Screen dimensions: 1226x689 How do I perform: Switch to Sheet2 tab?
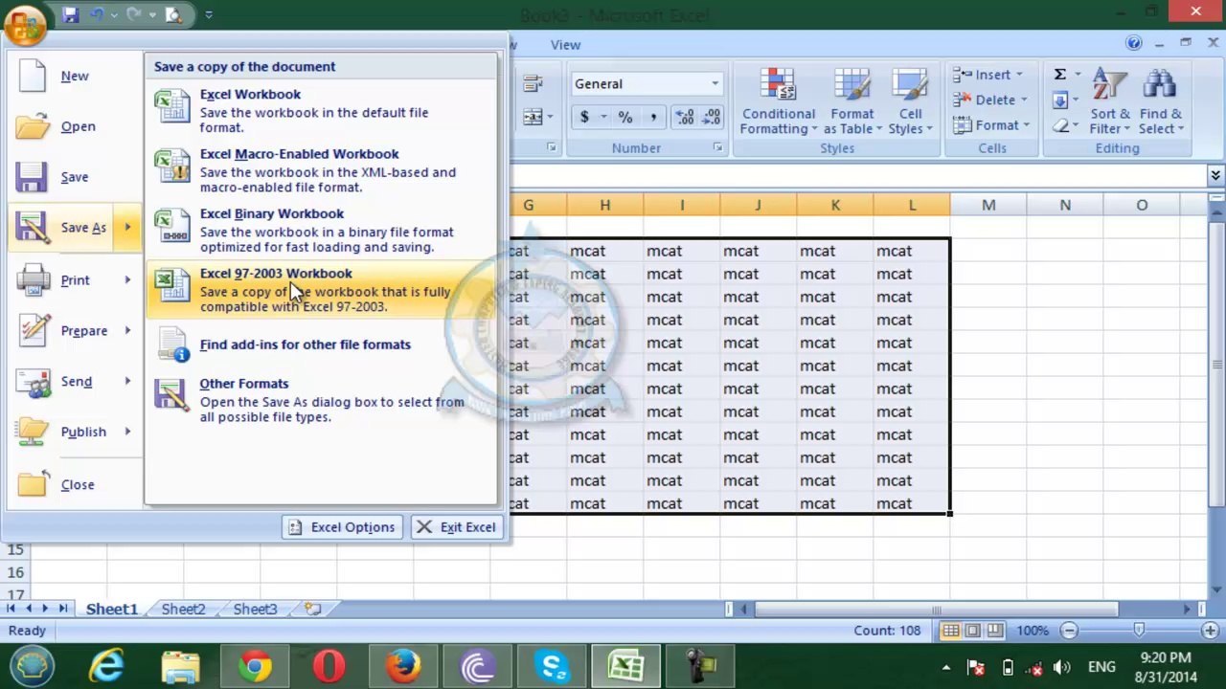click(x=183, y=610)
